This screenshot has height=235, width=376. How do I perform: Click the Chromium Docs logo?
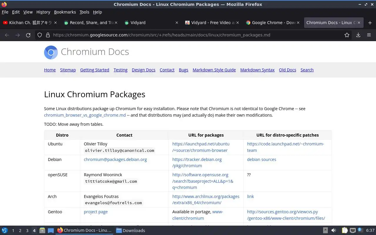(x=51, y=52)
